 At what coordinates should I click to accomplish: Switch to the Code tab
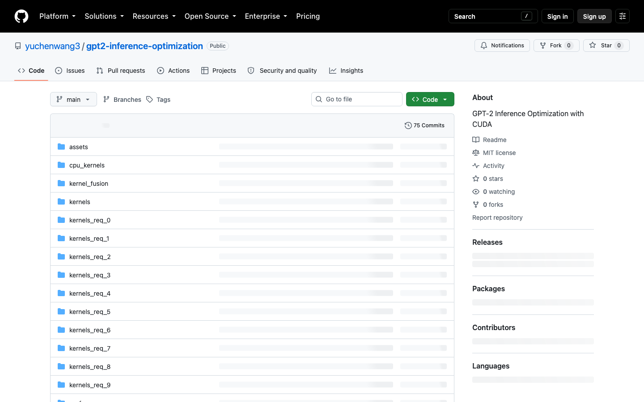coord(31,71)
